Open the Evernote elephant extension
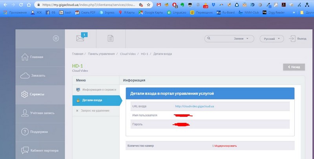Screen dimensions: 314x159 point(182,5)
